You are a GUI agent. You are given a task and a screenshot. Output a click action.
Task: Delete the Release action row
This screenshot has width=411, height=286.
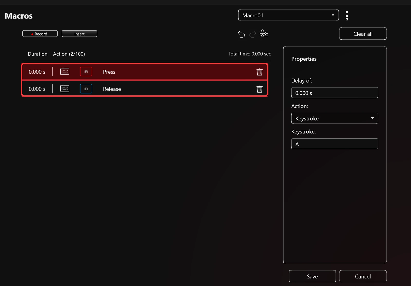point(259,89)
